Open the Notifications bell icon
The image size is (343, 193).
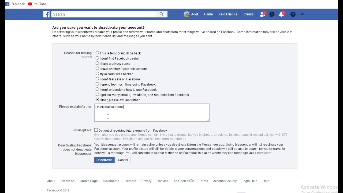click(x=281, y=14)
